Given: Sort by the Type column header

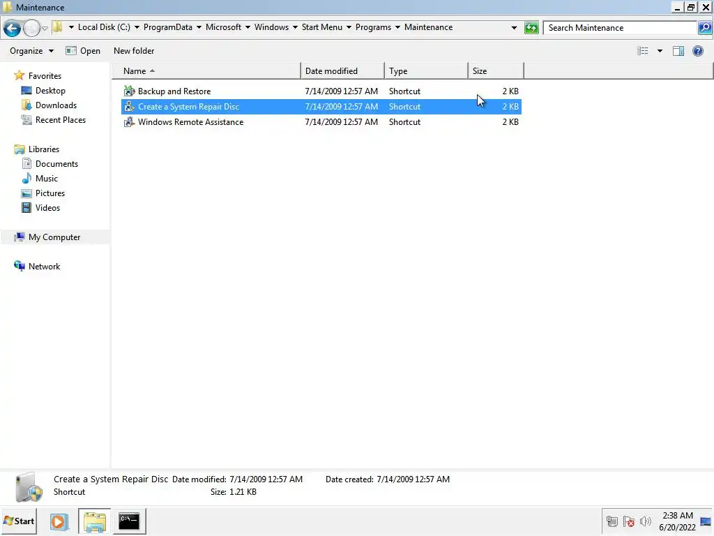Looking at the screenshot, I should click(426, 71).
